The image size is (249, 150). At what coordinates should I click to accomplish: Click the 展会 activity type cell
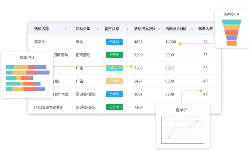[79, 42]
